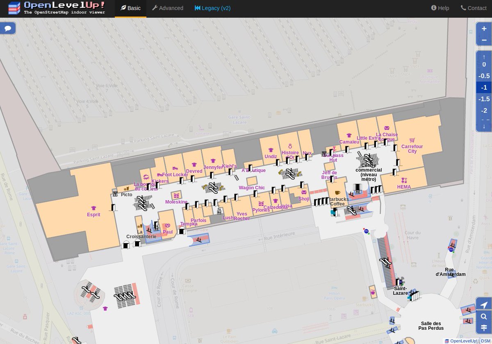The image size is (492, 344).
Task: Follow the OSM attribution link
Action: (485, 341)
